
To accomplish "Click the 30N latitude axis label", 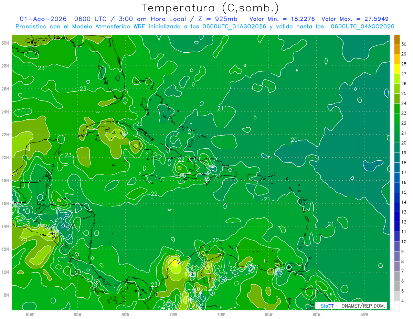I will pyautogui.click(x=6, y=43).
